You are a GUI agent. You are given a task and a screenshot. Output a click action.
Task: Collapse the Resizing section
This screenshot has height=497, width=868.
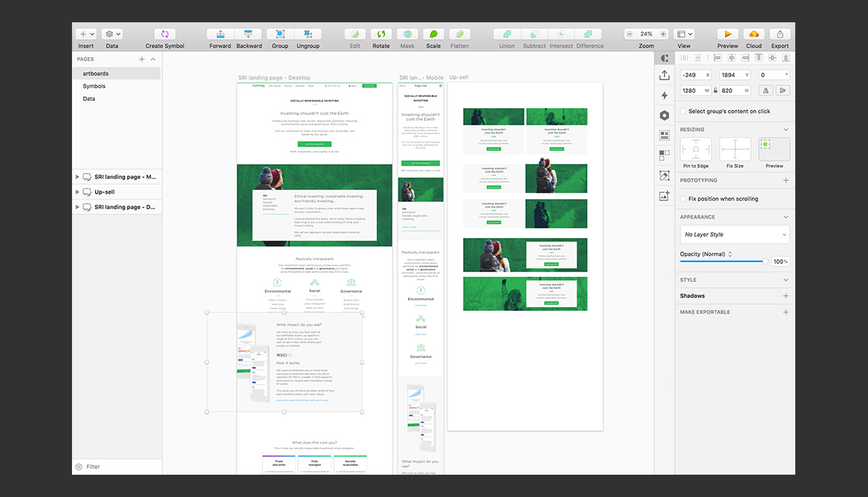click(786, 130)
